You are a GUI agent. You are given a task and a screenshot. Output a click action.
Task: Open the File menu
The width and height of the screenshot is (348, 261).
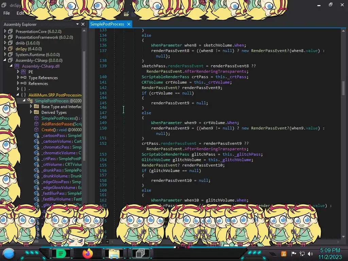pyautogui.click(x=6, y=13)
